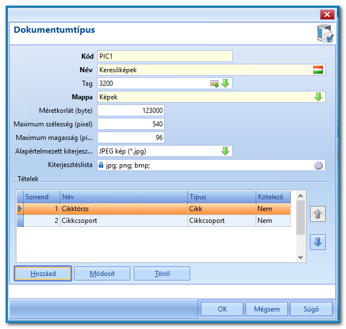Move item down with the blue arrow
Image resolution: width=346 pixels, height=329 pixels.
[x=318, y=242]
